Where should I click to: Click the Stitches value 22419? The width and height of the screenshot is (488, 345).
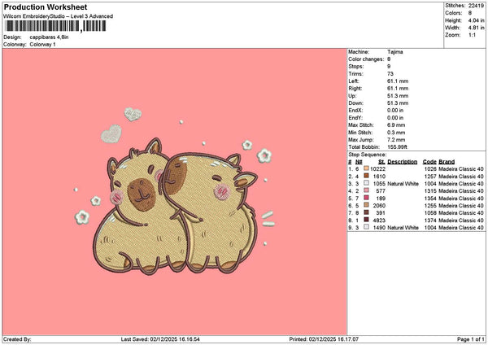(x=476, y=6)
